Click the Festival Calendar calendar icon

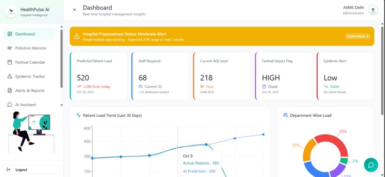click(x=10, y=62)
